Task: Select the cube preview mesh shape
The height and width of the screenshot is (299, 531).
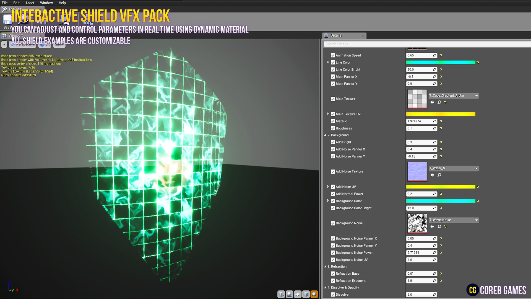Action: coord(306,294)
